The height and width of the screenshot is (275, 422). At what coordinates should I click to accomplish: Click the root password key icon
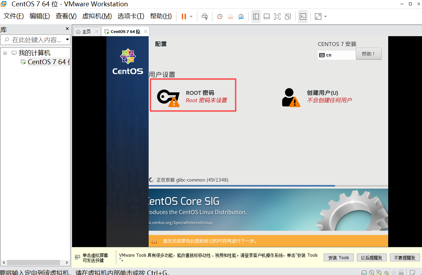(x=168, y=98)
